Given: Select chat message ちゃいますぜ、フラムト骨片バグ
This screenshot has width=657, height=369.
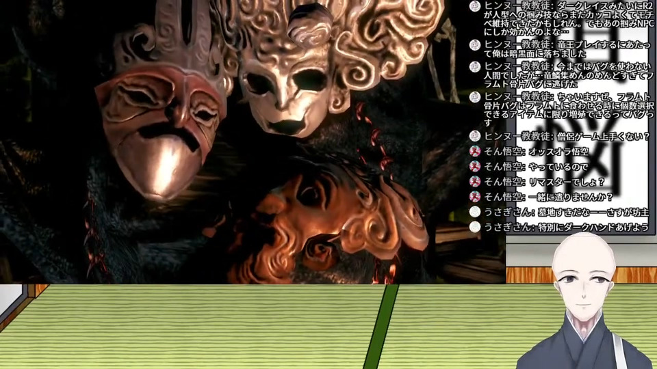Looking at the screenshot, I should [x=569, y=109].
